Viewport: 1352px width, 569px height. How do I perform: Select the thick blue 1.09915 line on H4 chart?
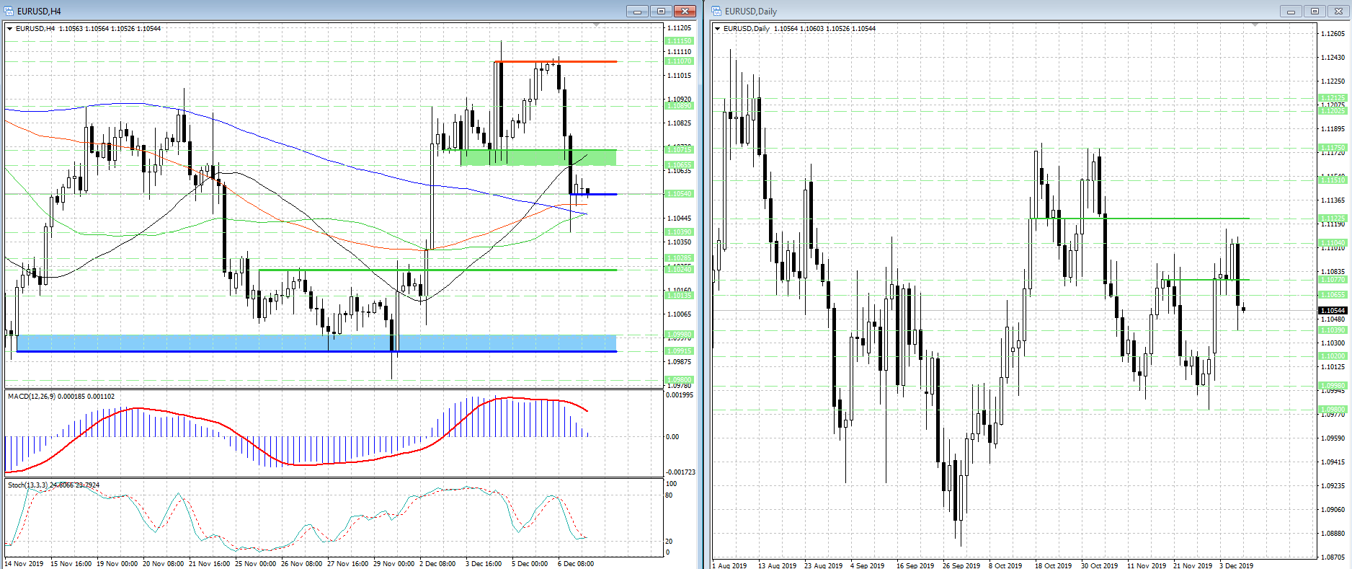316,351
